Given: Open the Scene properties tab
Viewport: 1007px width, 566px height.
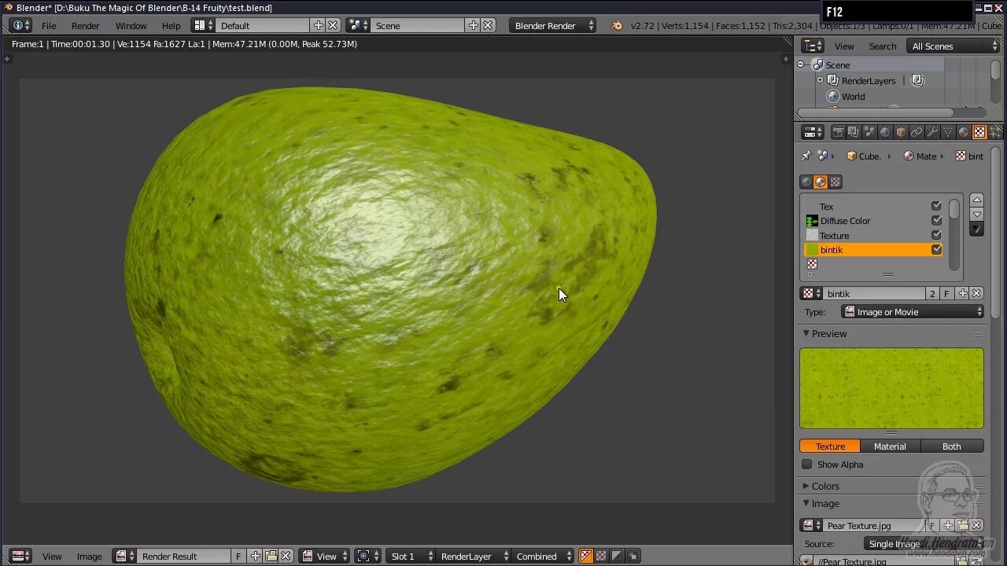Looking at the screenshot, I should [x=869, y=132].
